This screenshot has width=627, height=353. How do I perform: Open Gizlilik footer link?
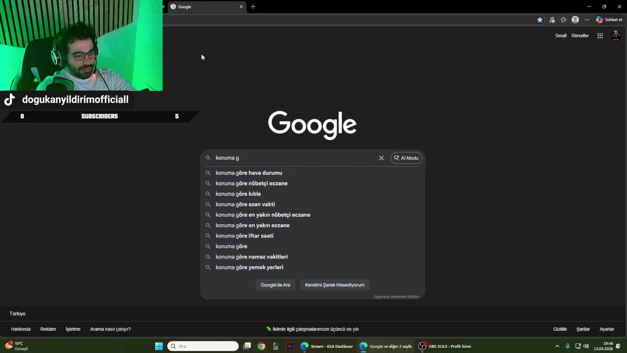pos(560,329)
